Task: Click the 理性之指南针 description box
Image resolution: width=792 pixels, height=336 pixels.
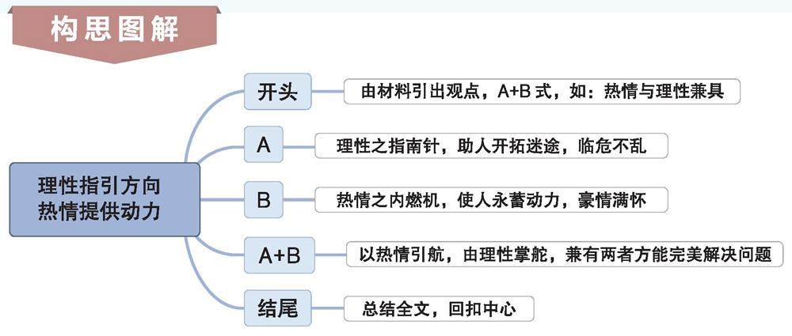Action: tap(491, 145)
